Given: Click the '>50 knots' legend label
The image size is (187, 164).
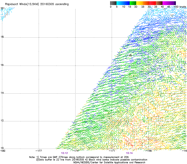Looking at the screenshot, I should click(180, 7).
